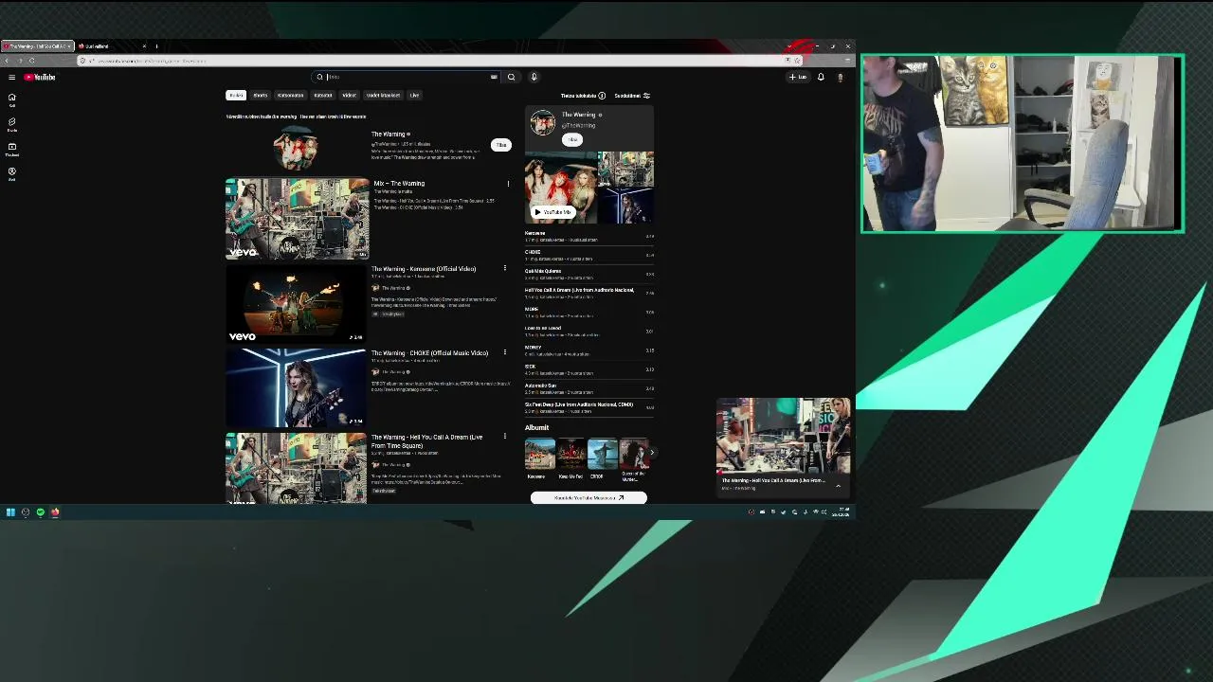Screen dimensions: 1213x682
Task: Expand the miniplayer with chevron arrow
Action: [838, 485]
